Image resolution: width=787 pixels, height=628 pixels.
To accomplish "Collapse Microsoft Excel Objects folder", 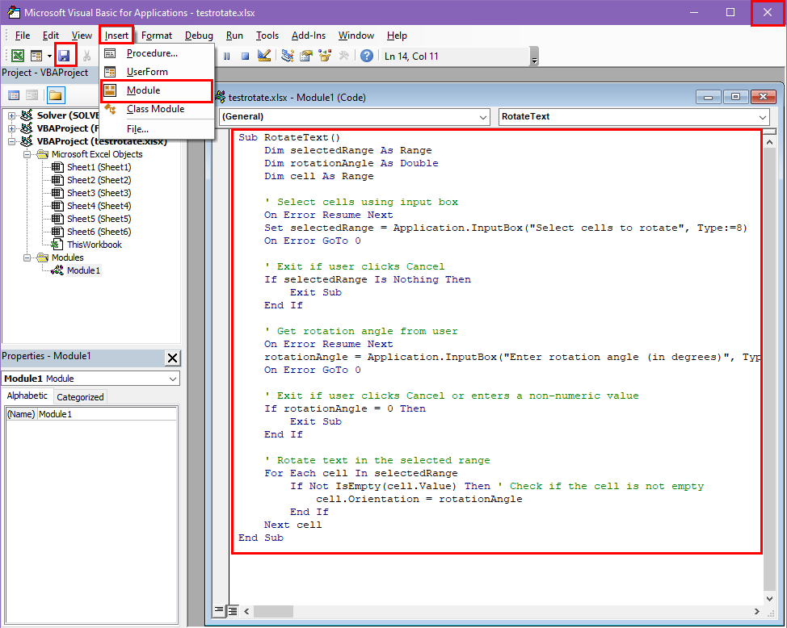I will pyautogui.click(x=27, y=154).
